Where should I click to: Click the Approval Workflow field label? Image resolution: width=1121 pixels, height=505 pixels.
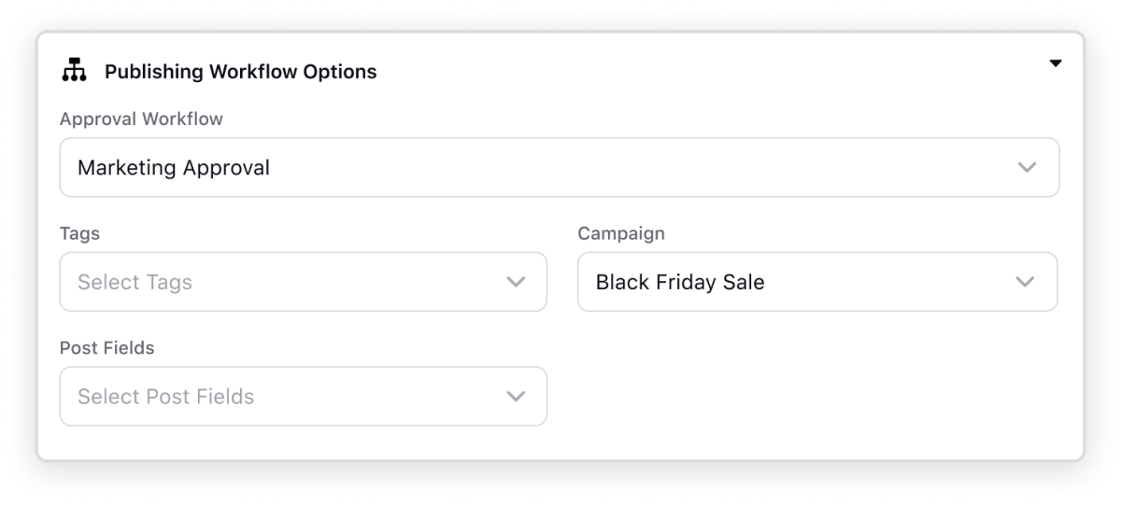pos(141,119)
